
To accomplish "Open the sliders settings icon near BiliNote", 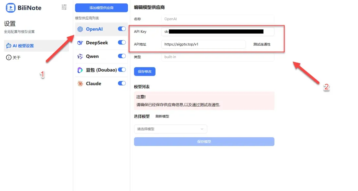I will click(x=64, y=7).
